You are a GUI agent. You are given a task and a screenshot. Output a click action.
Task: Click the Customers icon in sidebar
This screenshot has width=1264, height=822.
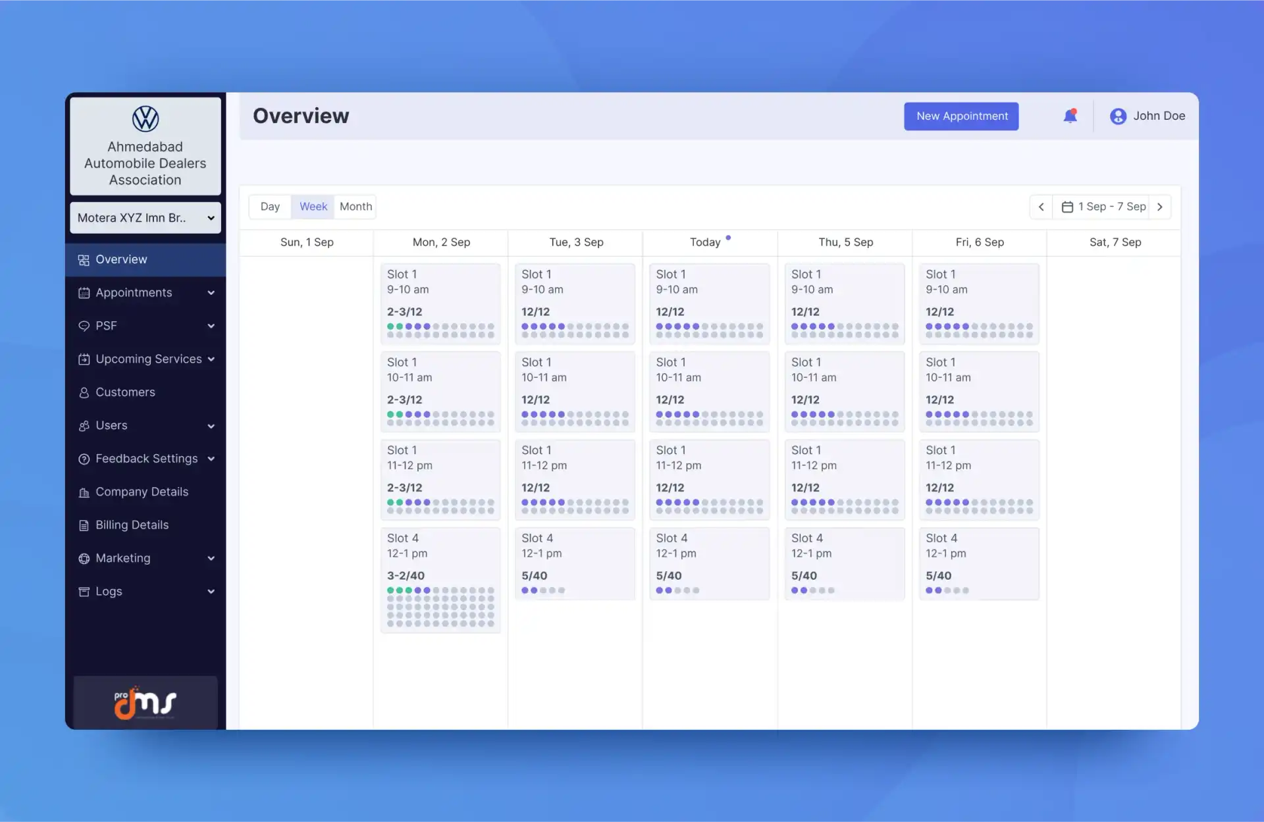[x=82, y=392]
